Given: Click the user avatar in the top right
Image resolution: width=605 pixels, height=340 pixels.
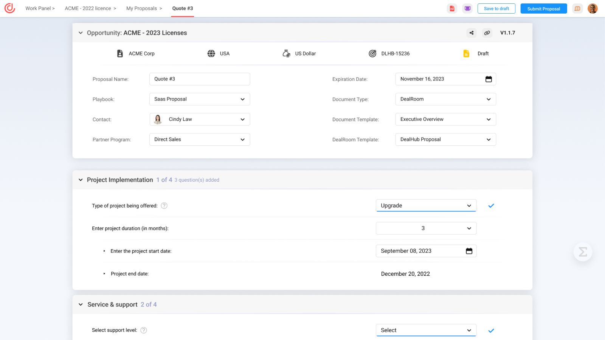Looking at the screenshot, I should [x=593, y=8].
